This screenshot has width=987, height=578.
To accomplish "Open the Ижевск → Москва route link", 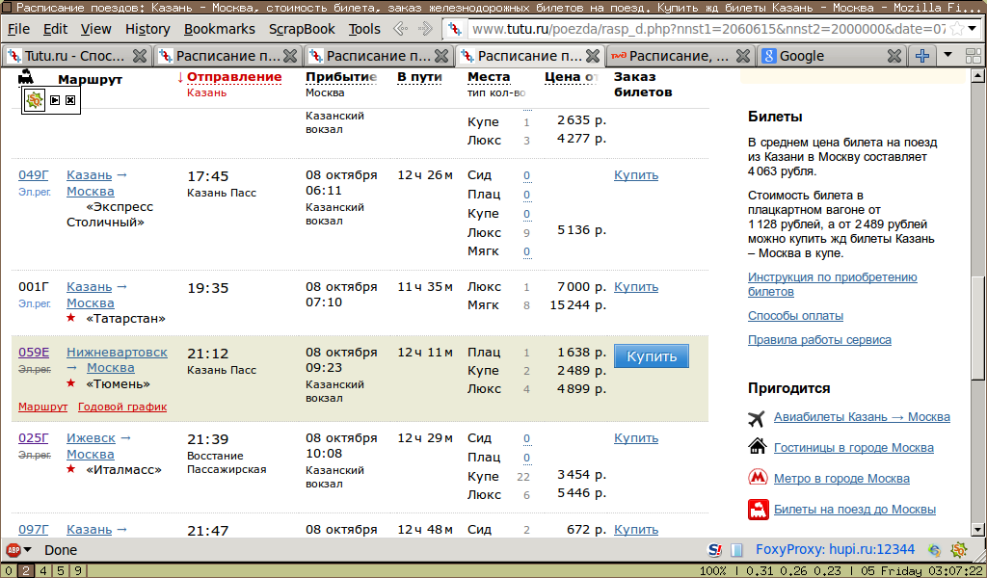I will pyautogui.click(x=98, y=446).
